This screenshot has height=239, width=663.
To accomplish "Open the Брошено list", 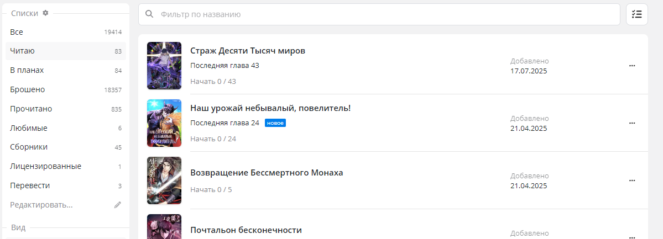I will pos(66,90).
